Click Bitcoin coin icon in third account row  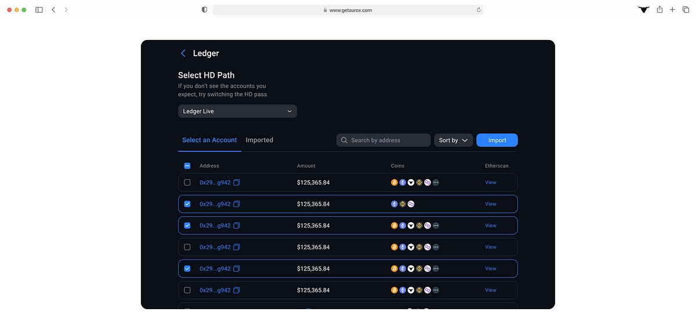394,226
